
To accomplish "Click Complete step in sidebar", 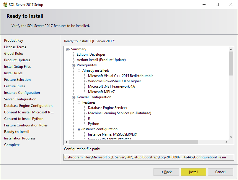I will pos(12,145).
